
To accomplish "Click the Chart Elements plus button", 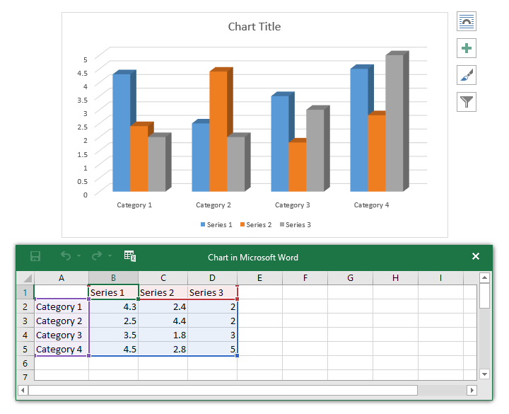I will tap(467, 48).
